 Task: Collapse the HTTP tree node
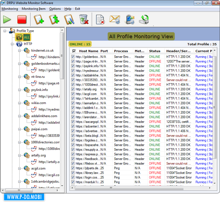(12, 44)
